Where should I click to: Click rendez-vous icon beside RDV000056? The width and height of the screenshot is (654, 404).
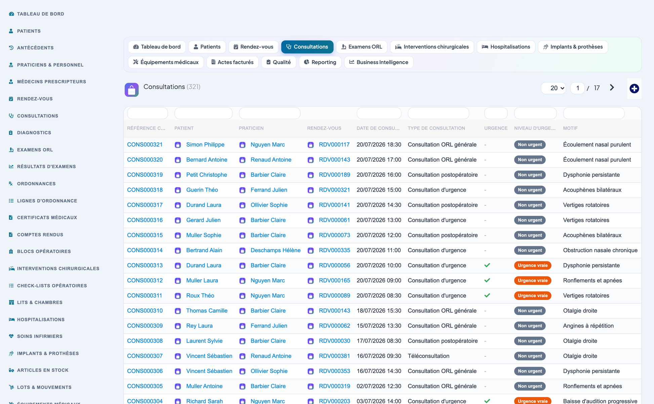click(311, 266)
